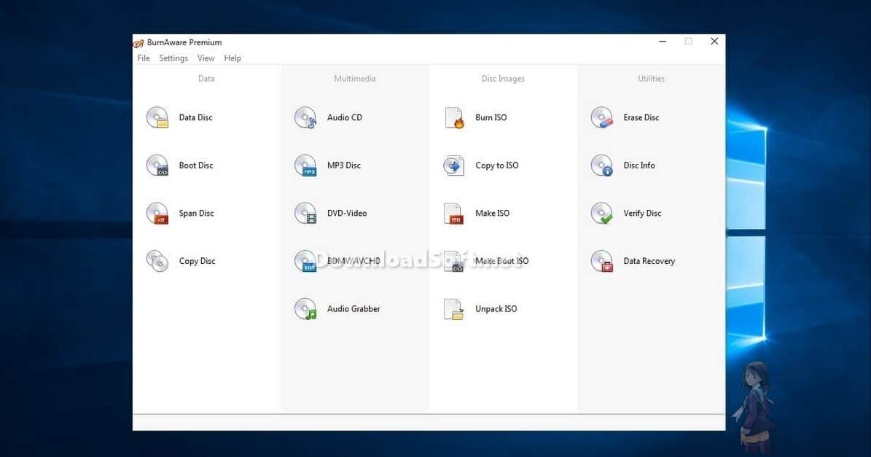Click the Audio CD icon
Image resolution: width=871 pixels, height=457 pixels.
tap(305, 118)
